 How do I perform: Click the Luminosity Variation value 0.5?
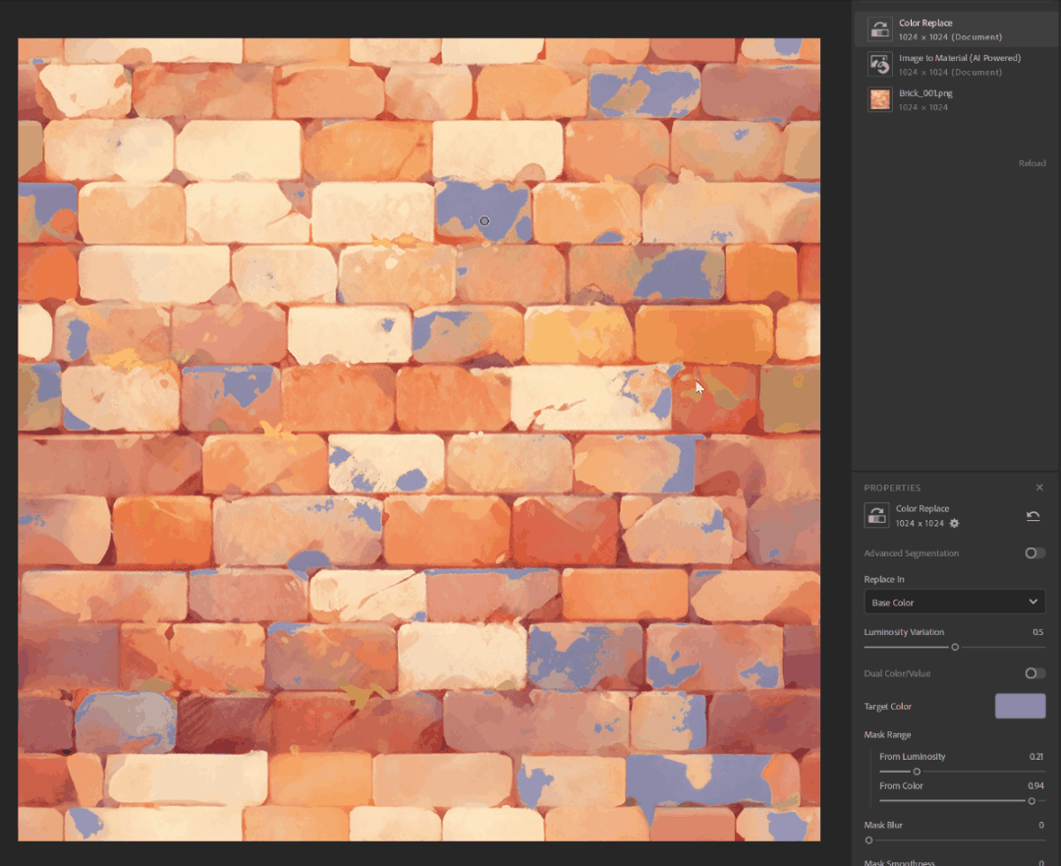tap(1037, 632)
